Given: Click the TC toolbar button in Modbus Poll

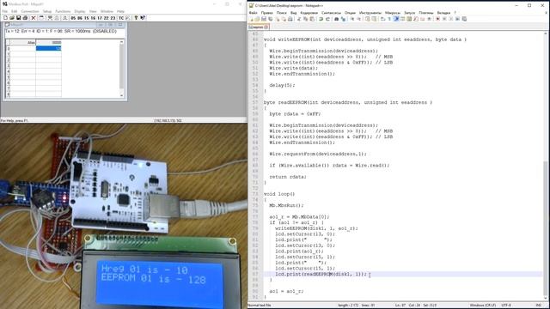Looking at the screenshot, I should click(x=121, y=18).
